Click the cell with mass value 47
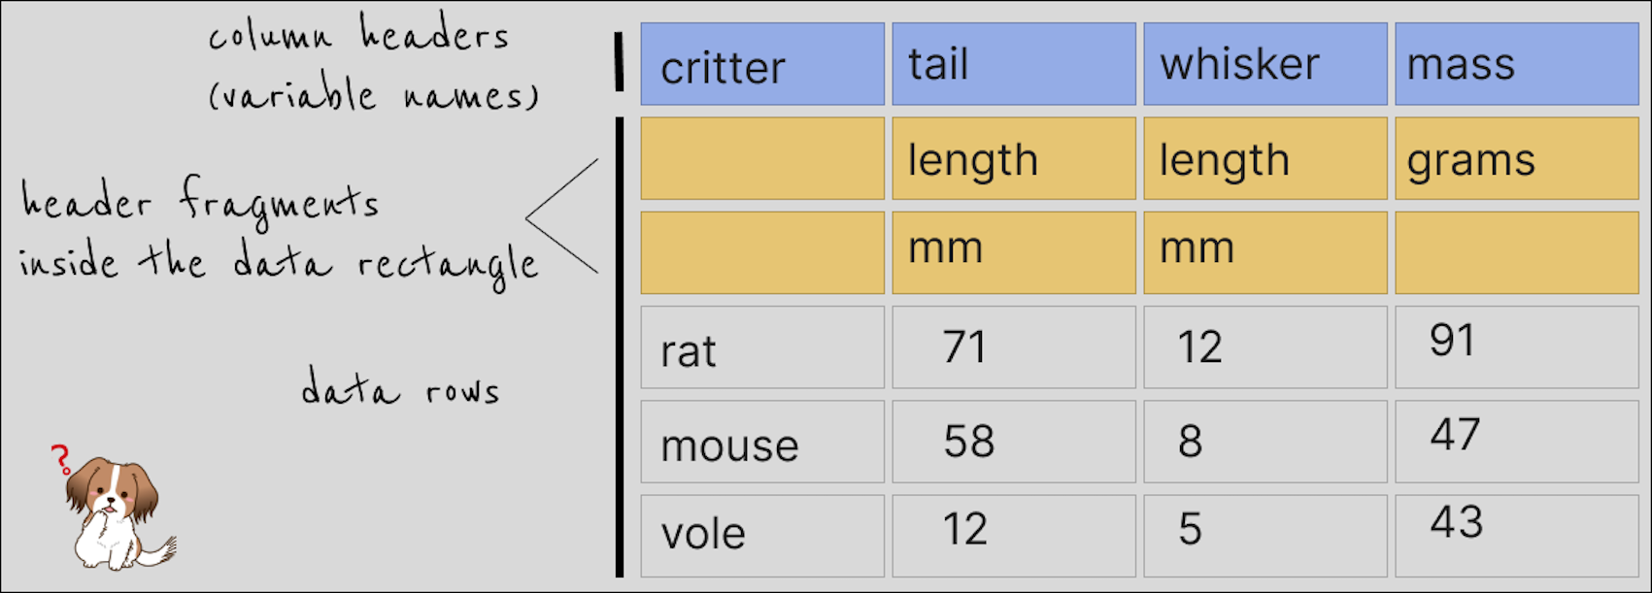 (x=1517, y=442)
